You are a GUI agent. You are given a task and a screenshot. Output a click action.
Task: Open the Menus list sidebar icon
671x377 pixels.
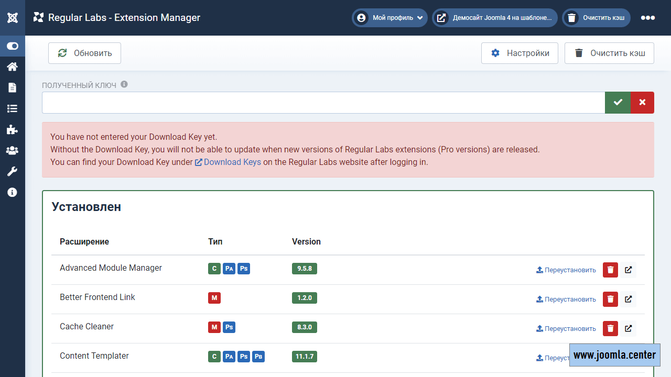coord(12,108)
